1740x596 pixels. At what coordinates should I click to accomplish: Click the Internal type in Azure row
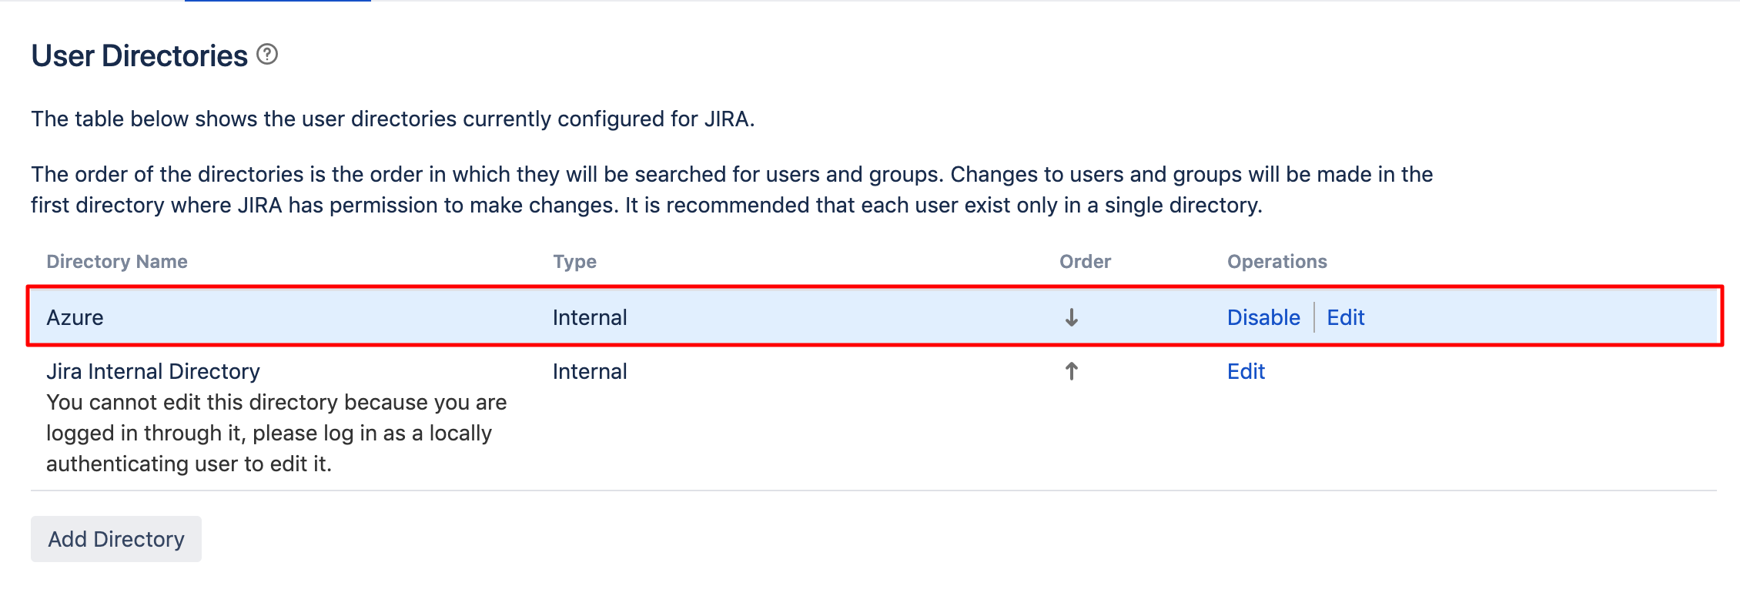(x=590, y=317)
